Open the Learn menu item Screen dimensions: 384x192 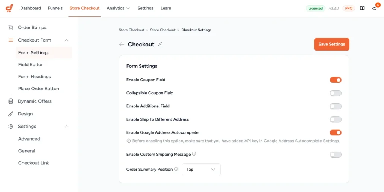point(166,8)
